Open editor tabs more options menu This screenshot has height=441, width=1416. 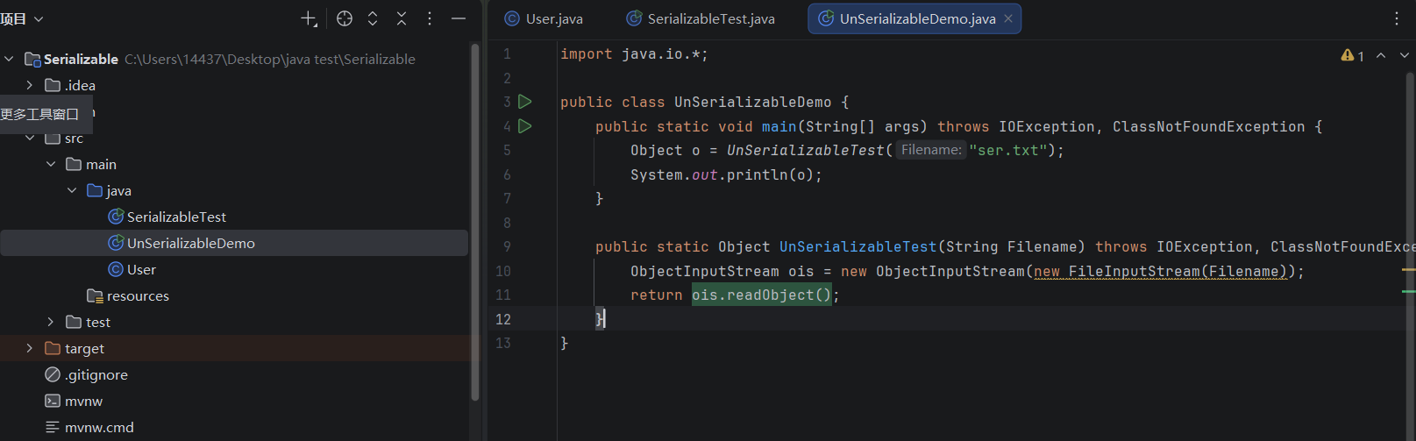[1397, 18]
